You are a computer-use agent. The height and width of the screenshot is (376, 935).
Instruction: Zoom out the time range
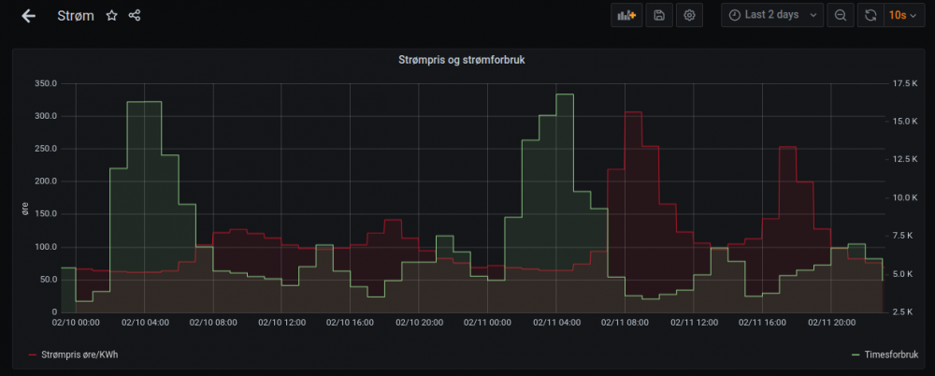pyautogui.click(x=841, y=16)
